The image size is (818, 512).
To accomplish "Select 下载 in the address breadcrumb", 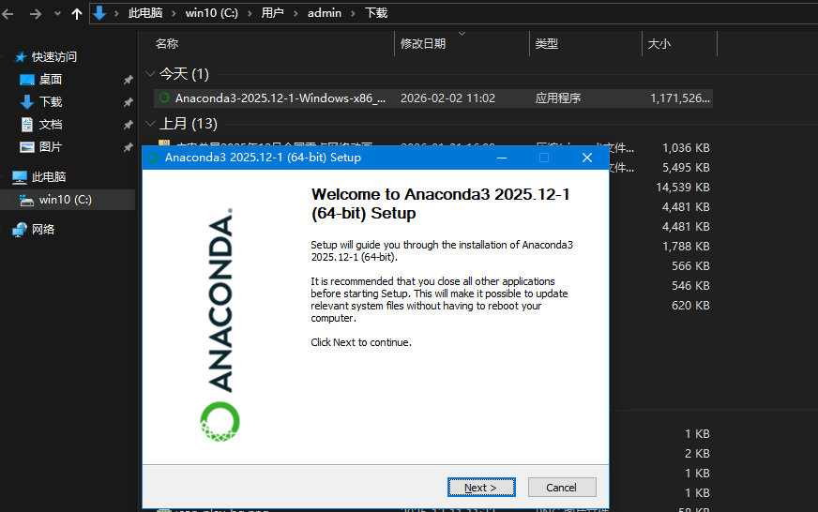I will pos(375,13).
